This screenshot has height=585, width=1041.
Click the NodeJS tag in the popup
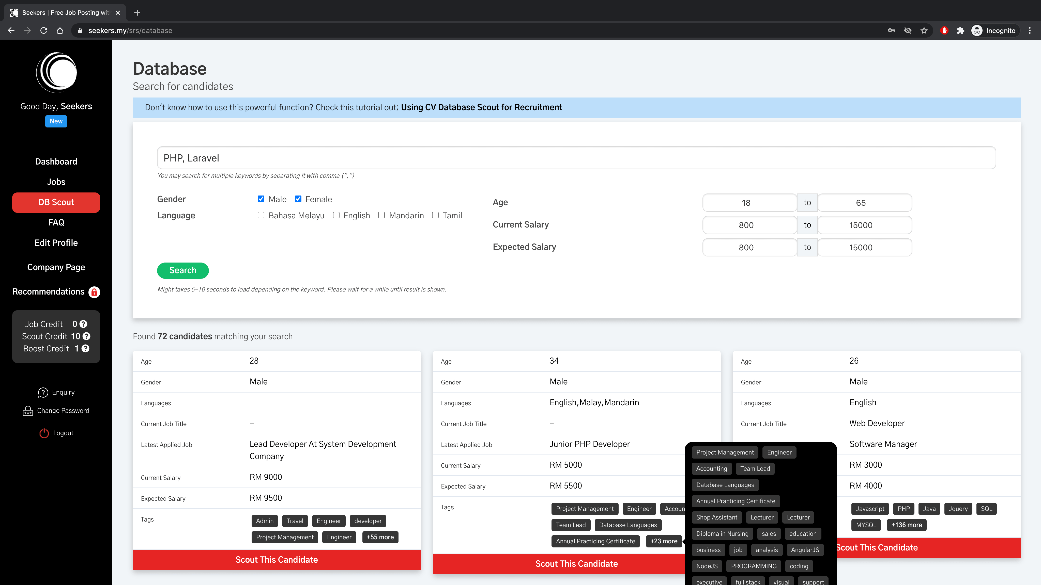click(707, 566)
